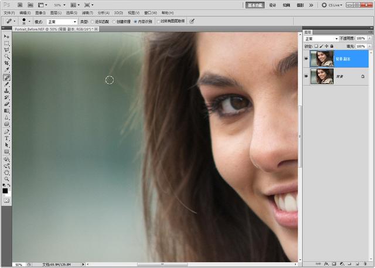
Task: Swap foreground and background colors
Action: 9,185
